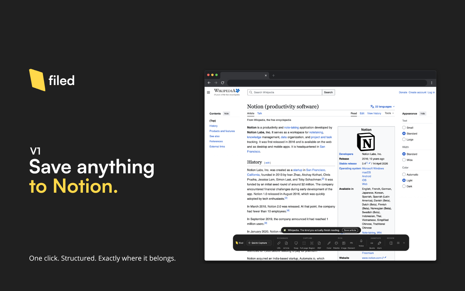This screenshot has height=291, width=465.
Task: Open Wikipedia main hamburger menu
Action: pos(208,92)
